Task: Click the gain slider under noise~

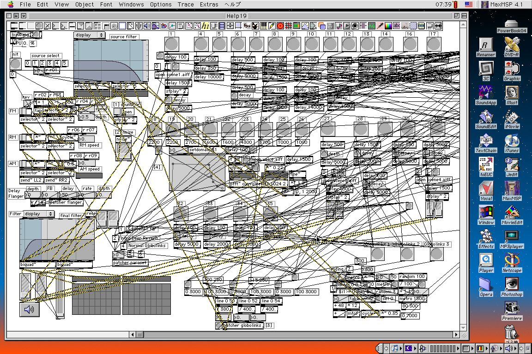Action: point(123,151)
